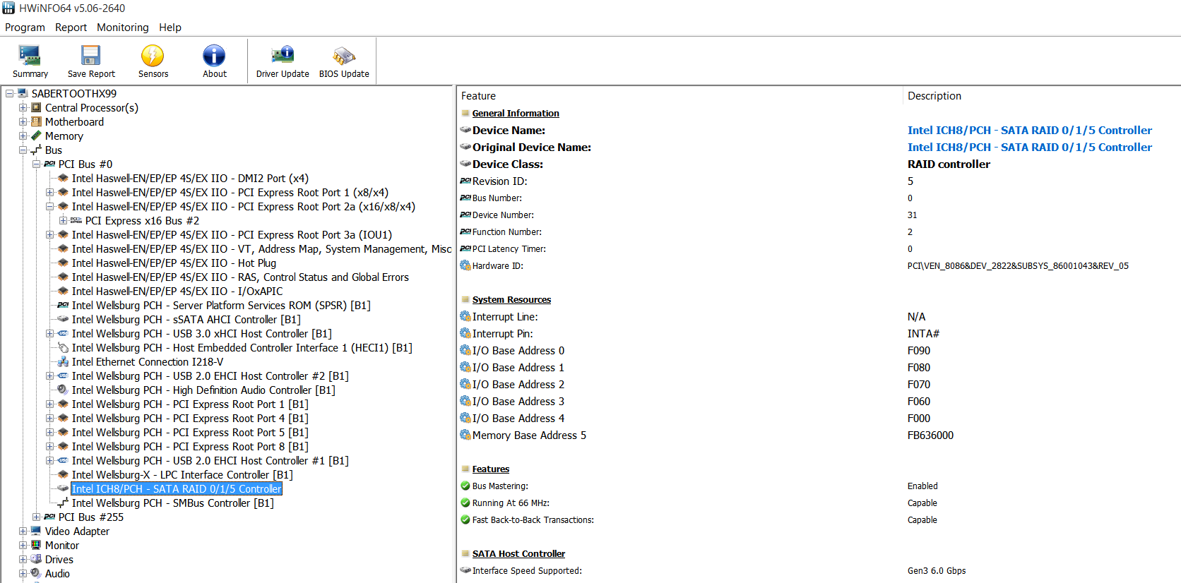
Task: Click the Monitor node icon
Action: click(x=36, y=546)
